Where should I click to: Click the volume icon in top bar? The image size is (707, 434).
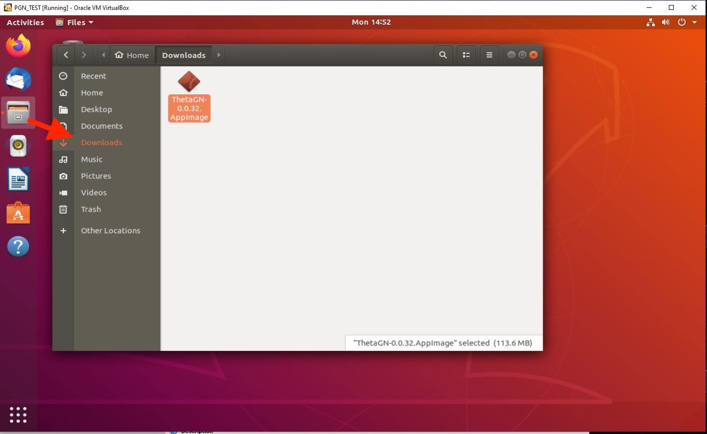coord(665,22)
